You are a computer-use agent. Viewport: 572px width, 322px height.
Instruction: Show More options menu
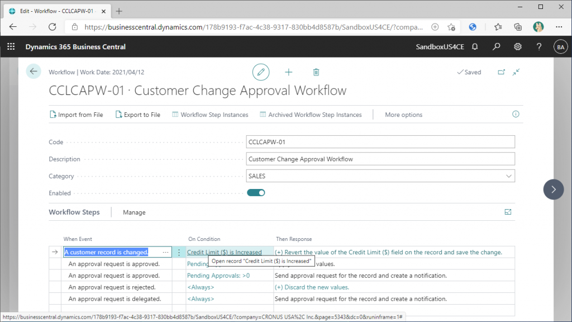403,115
